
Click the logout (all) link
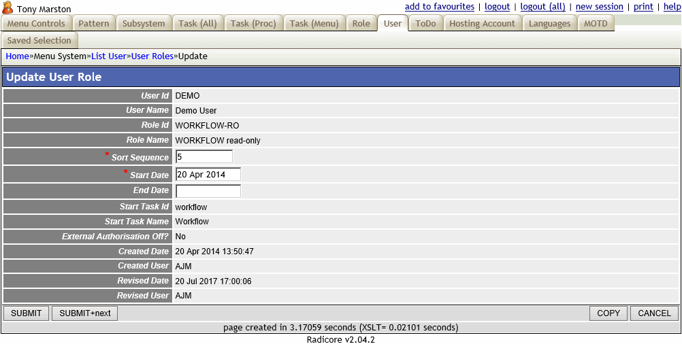[x=542, y=7]
